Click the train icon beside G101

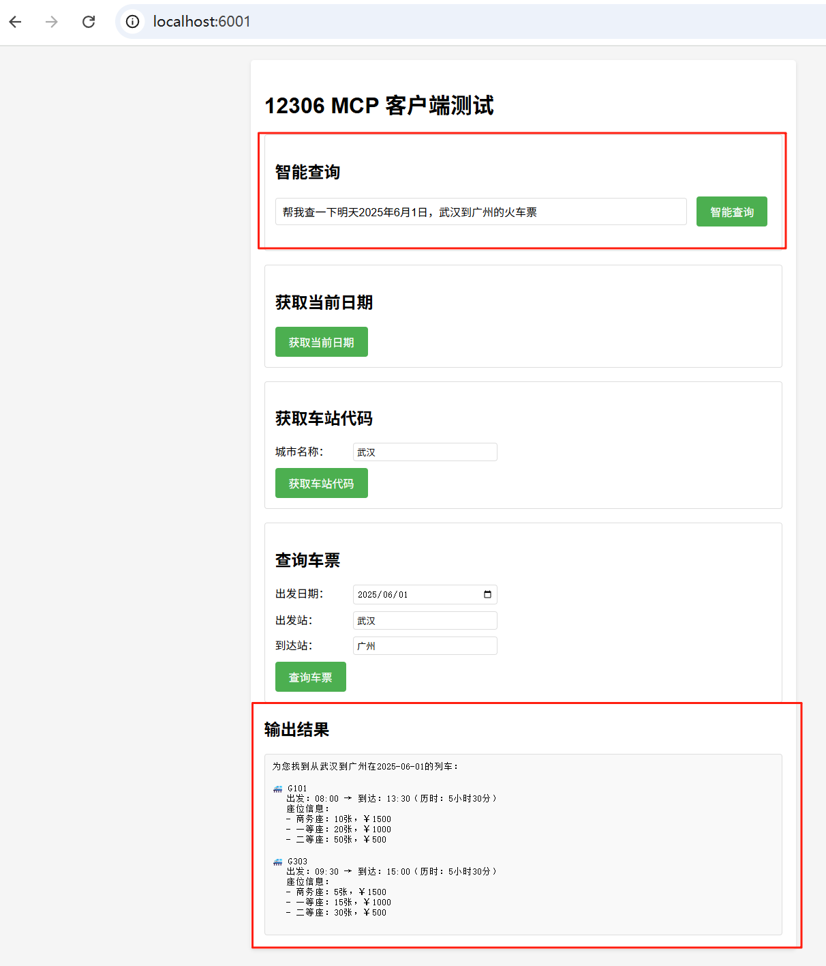point(277,789)
